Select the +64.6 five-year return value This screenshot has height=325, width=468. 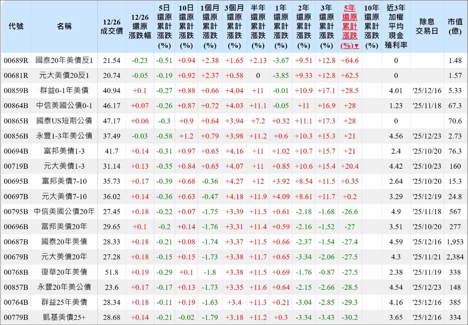[x=350, y=60]
